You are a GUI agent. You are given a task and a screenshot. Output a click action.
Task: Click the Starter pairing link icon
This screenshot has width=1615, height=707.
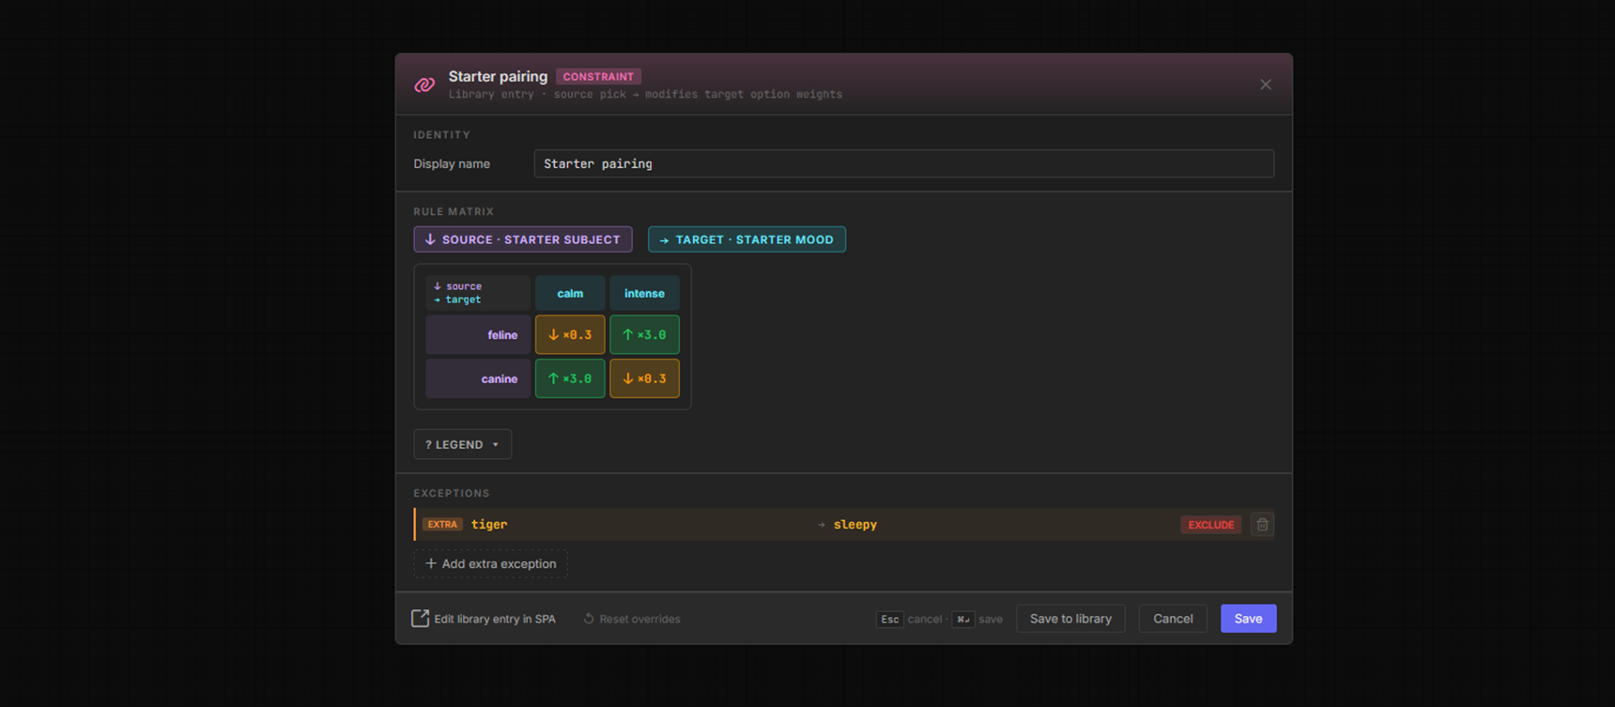point(424,85)
